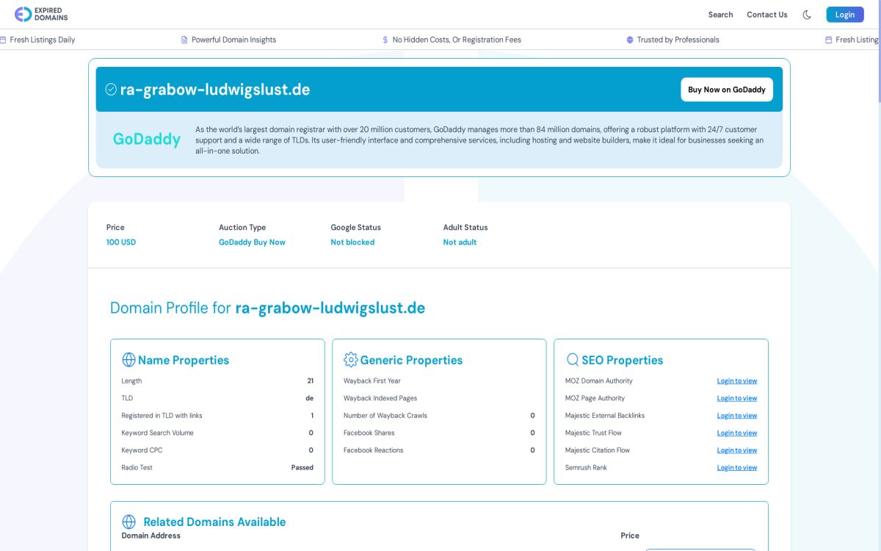The image size is (881, 551).
Task: Click the dollar icon beside No Hidden Costs
Action: tap(384, 40)
